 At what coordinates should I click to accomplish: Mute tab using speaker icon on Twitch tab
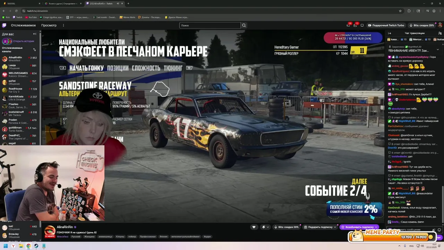(x=118, y=3)
